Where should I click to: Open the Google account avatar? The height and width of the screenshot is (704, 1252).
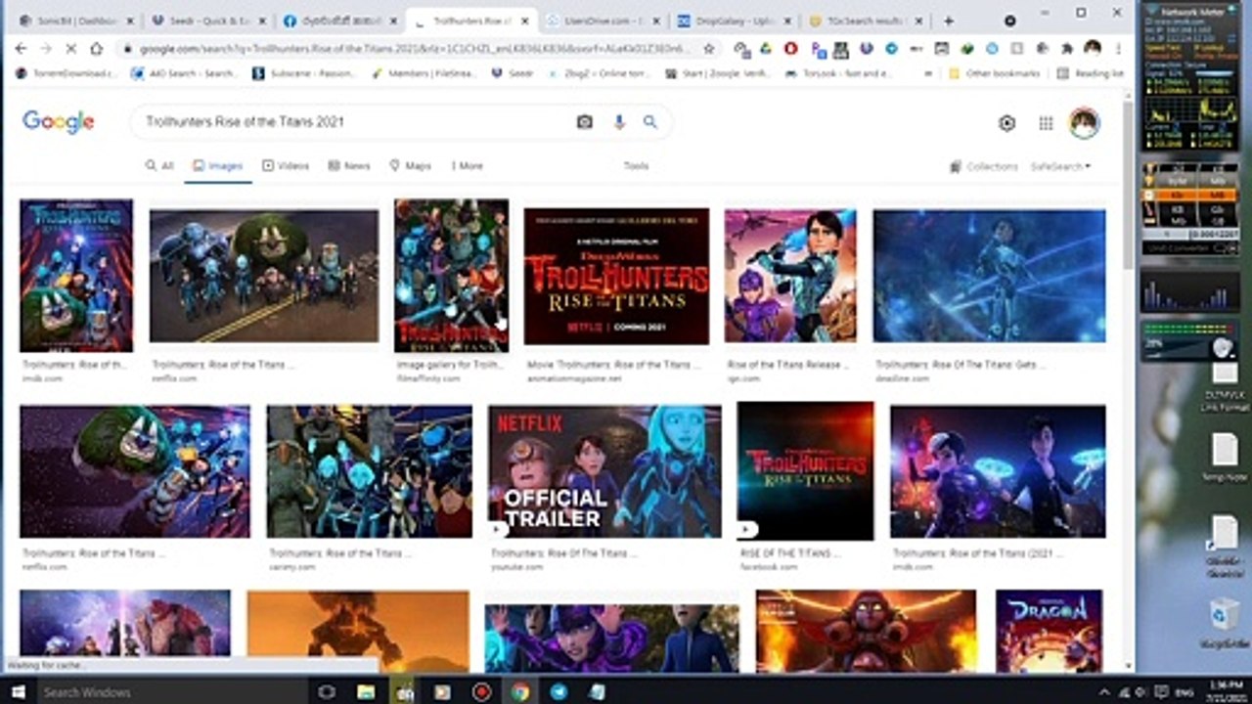point(1084,122)
